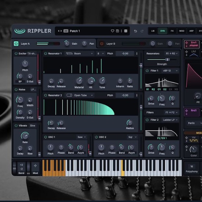Open the Beam resonator type dropdown
The height and width of the screenshot is (202, 202).
[x=79, y=54]
